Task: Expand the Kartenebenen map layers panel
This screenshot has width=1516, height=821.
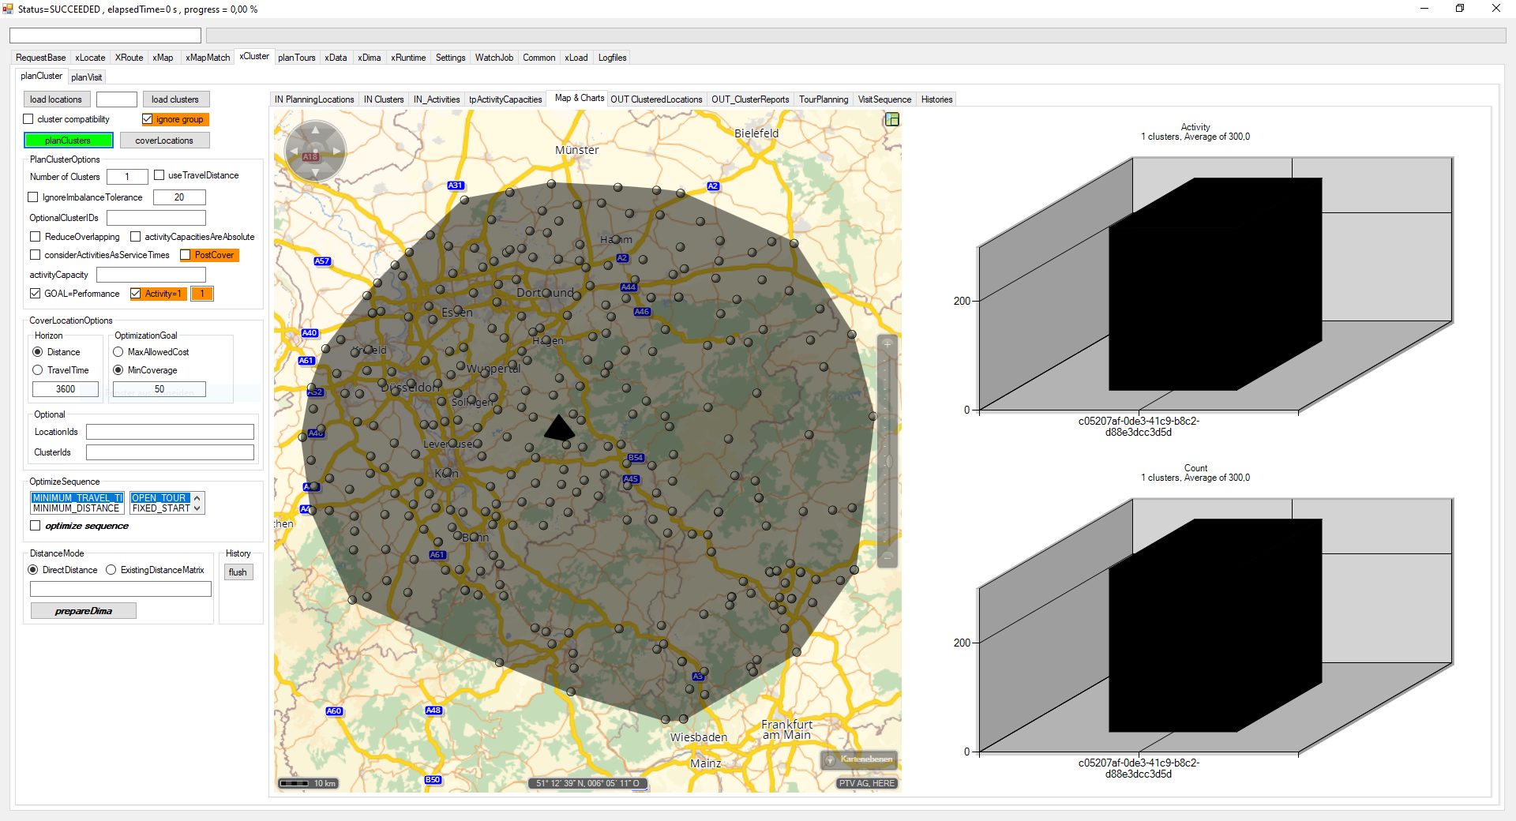Action: [x=860, y=759]
